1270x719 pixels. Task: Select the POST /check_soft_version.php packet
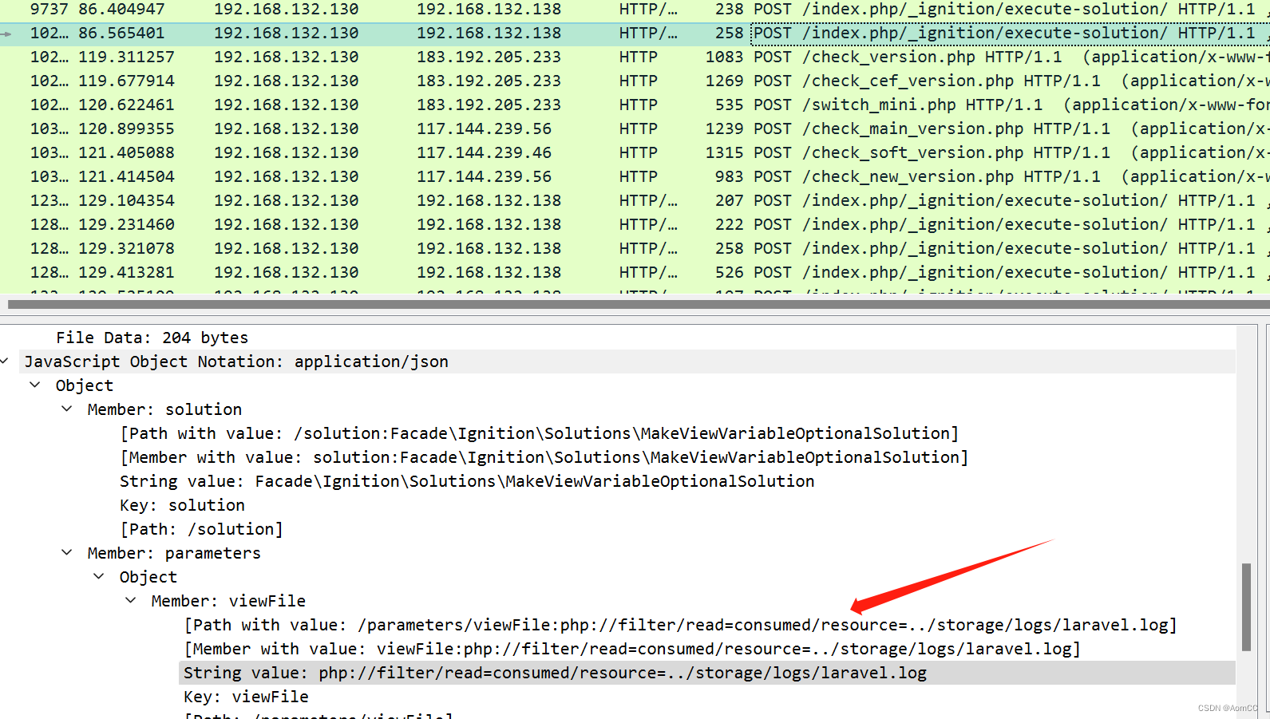(x=635, y=153)
